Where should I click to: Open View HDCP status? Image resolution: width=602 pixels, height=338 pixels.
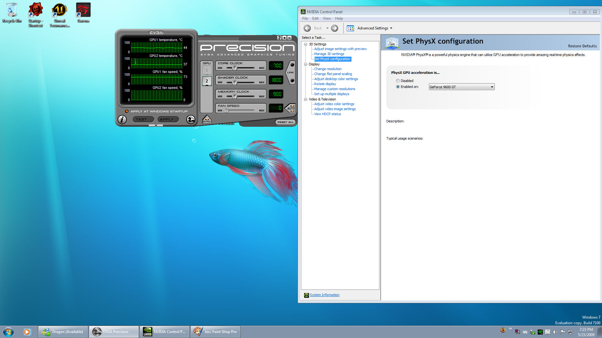(x=327, y=114)
